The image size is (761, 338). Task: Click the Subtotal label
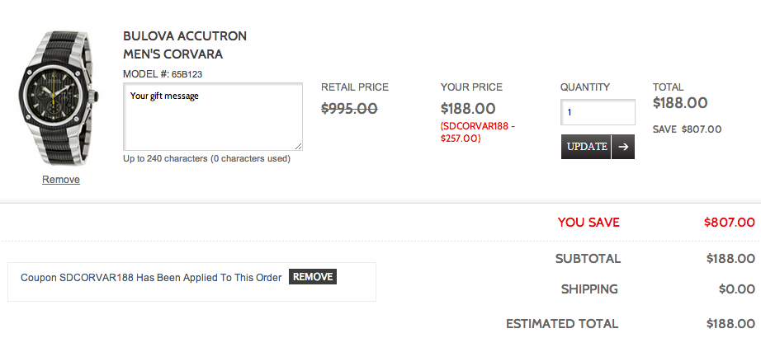pos(588,259)
